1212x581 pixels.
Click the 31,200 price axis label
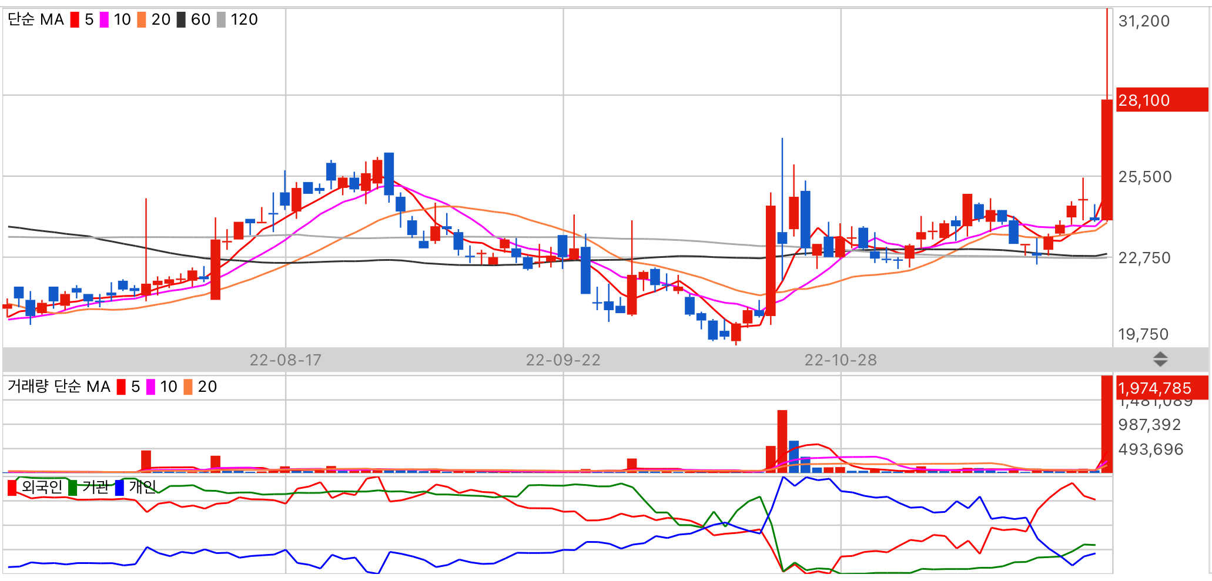(1144, 21)
